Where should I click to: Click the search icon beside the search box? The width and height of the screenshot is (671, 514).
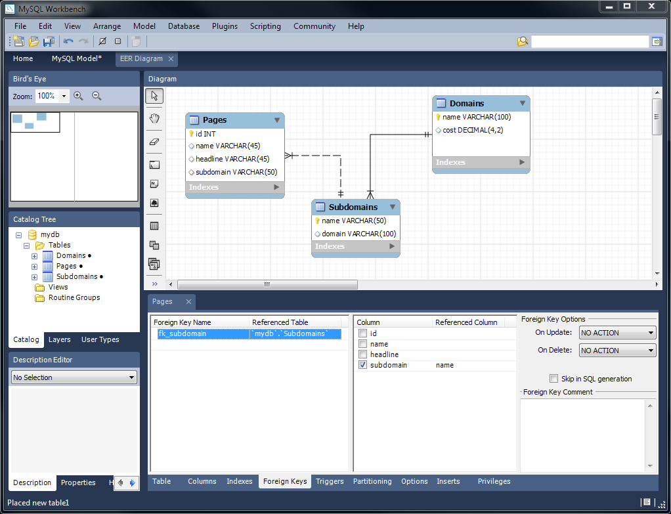click(523, 41)
